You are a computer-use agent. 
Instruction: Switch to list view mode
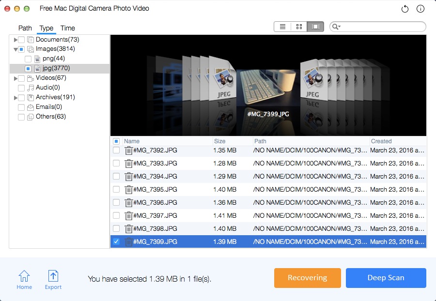[282, 27]
